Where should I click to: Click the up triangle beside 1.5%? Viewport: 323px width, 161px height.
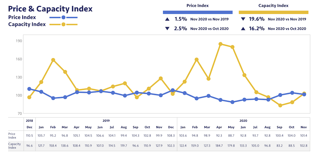[x=167, y=19]
